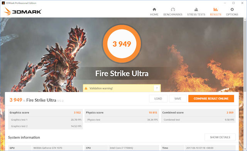Click the 3DMark title bar app icon
The width and height of the screenshot is (247, 151).
coord(3,3)
